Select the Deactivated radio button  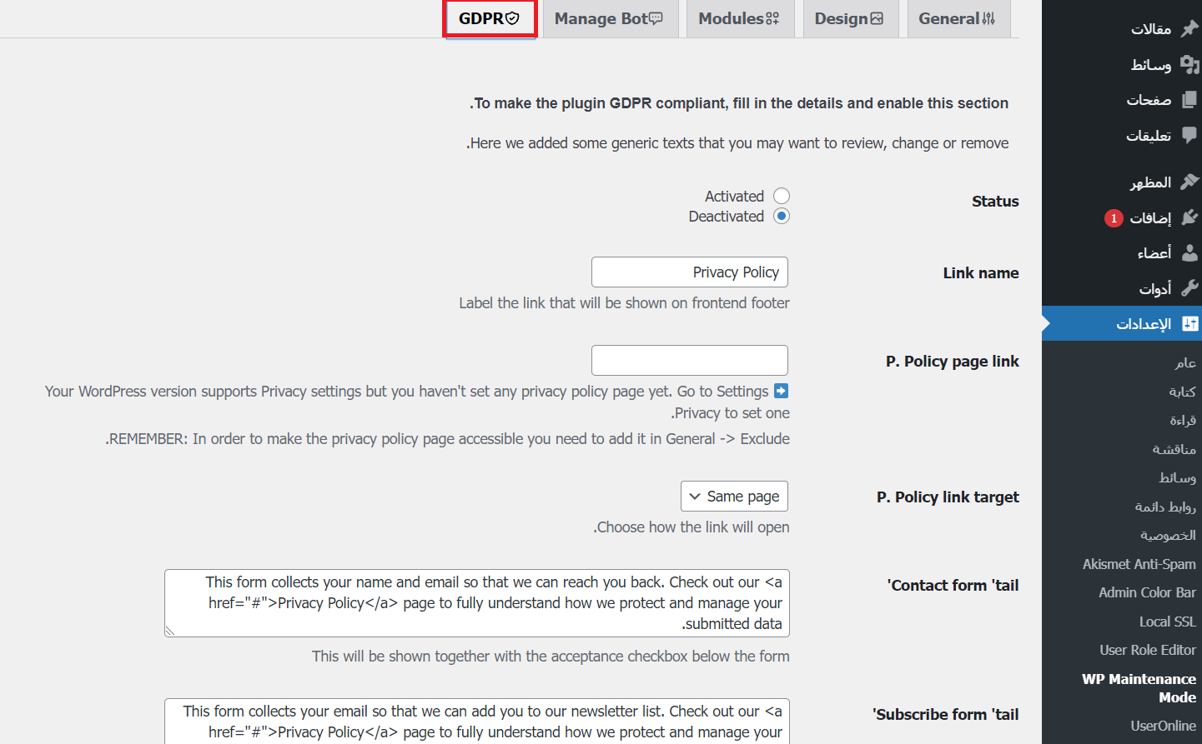782,216
